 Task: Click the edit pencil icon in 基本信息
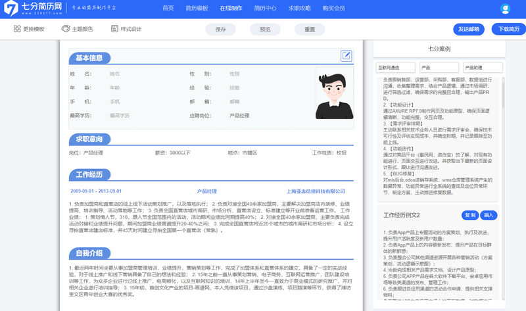click(x=347, y=56)
